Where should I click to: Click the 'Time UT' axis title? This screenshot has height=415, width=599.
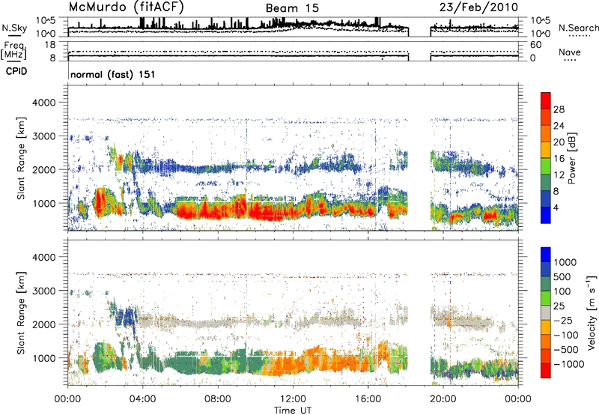(x=293, y=411)
